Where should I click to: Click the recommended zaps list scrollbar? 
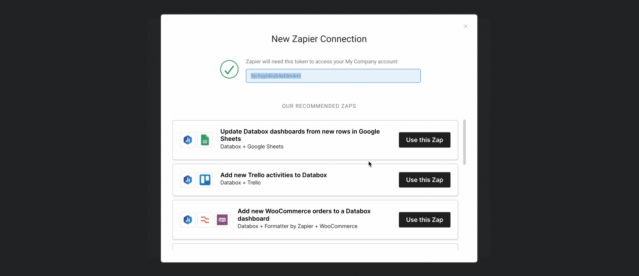pos(464,142)
